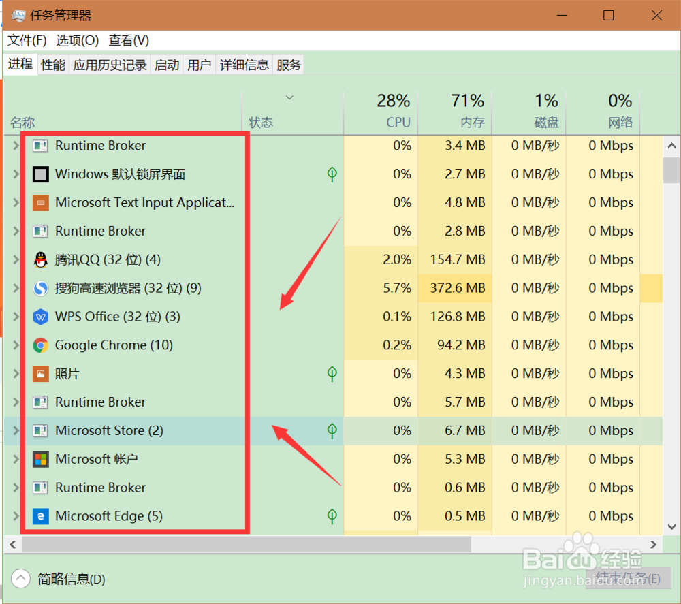The height and width of the screenshot is (604, 681).
Task: Expand the Microsoft Edge (5) group
Action: (16, 516)
